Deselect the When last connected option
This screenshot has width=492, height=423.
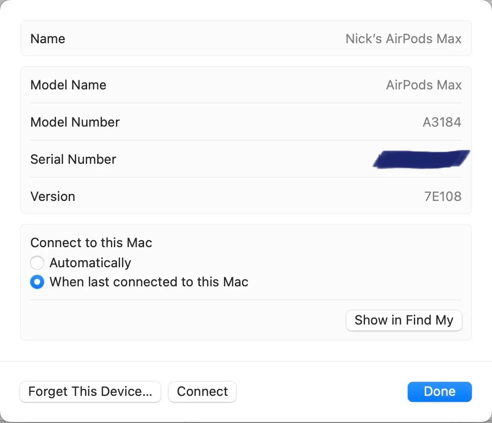point(37,282)
